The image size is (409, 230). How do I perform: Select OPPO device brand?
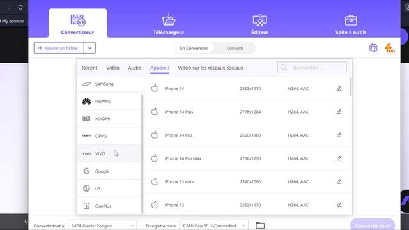click(x=109, y=136)
